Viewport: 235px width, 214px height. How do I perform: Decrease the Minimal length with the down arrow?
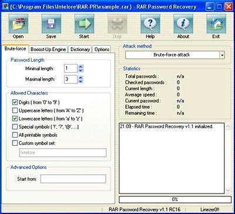point(80,71)
